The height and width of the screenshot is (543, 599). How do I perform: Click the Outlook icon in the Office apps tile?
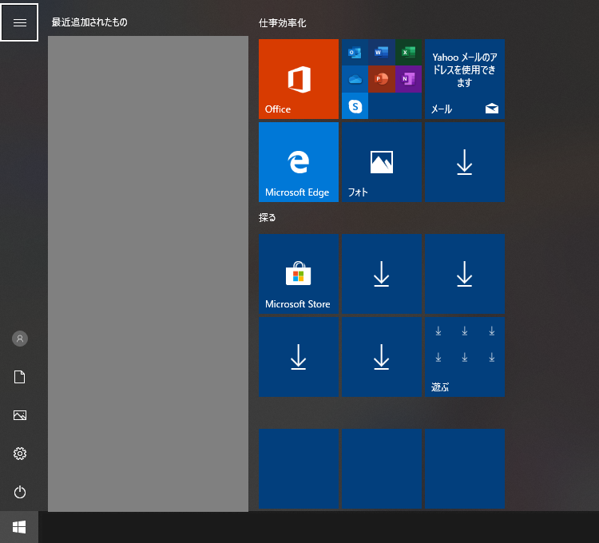tap(355, 53)
